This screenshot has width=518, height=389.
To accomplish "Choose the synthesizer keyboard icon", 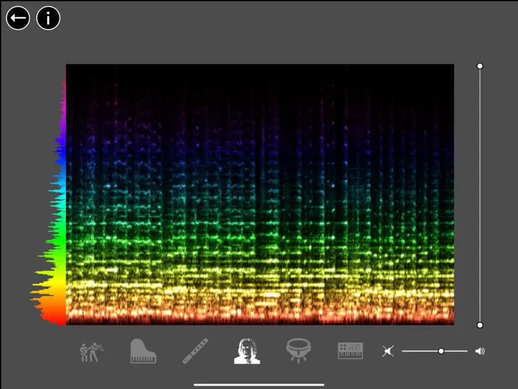I will (x=351, y=351).
